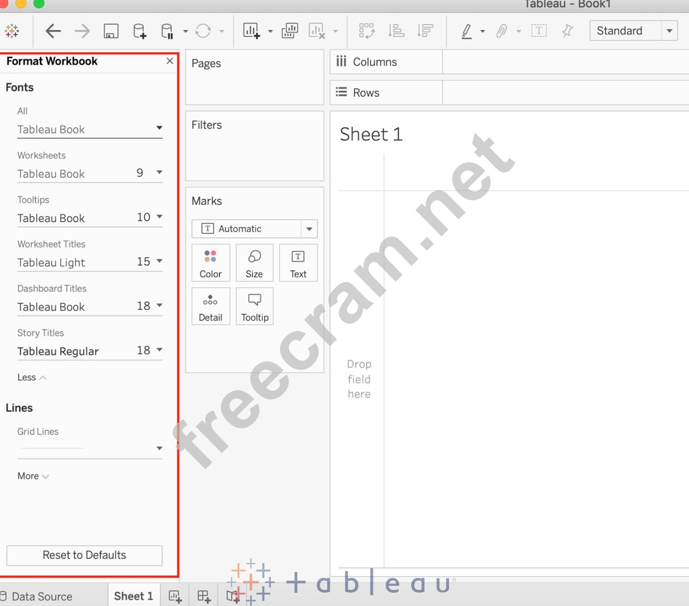Switch to the Data Source tab
The width and height of the screenshot is (689, 606).
point(36,596)
